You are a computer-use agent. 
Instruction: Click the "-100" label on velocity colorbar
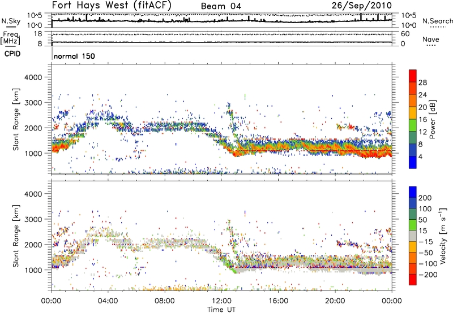[428, 264]
